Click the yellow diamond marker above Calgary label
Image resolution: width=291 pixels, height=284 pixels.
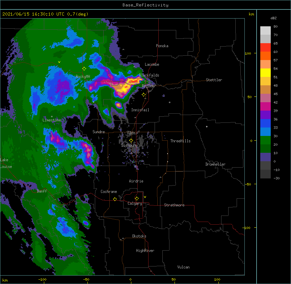[137, 199]
